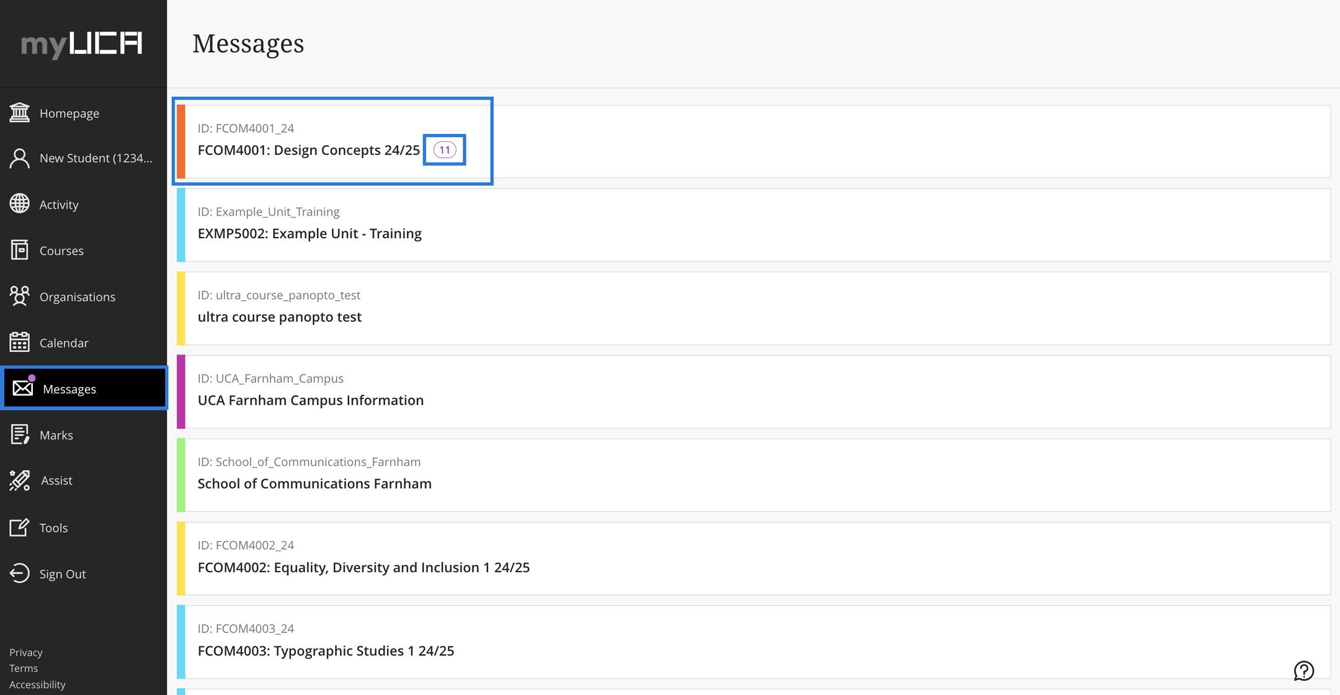The height and width of the screenshot is (695, 1340).
Task: Click the Homepage building icon
Action: tap(20, 113)
